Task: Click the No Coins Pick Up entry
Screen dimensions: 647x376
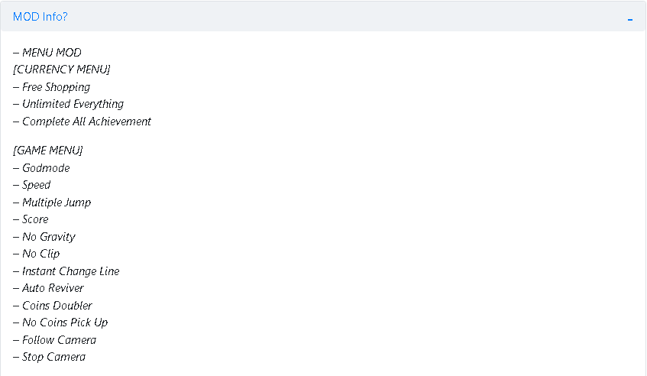Action: [60, 323]
